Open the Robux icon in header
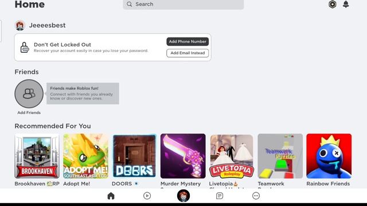 click(x=333, y=4)
